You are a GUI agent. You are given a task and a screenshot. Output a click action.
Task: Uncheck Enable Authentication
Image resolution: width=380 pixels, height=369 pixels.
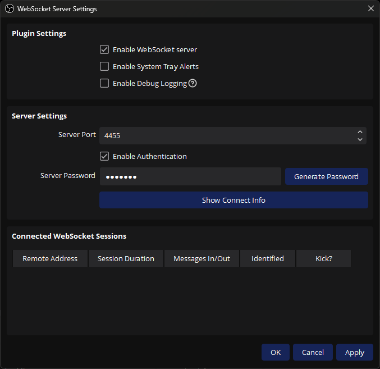[x=104, y=156]
